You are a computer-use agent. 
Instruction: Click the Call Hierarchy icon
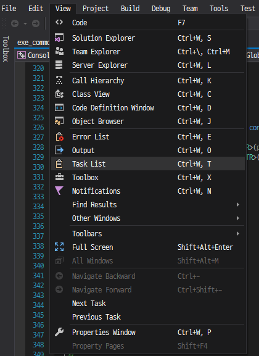pyautogui.click(x=59, y=80)
